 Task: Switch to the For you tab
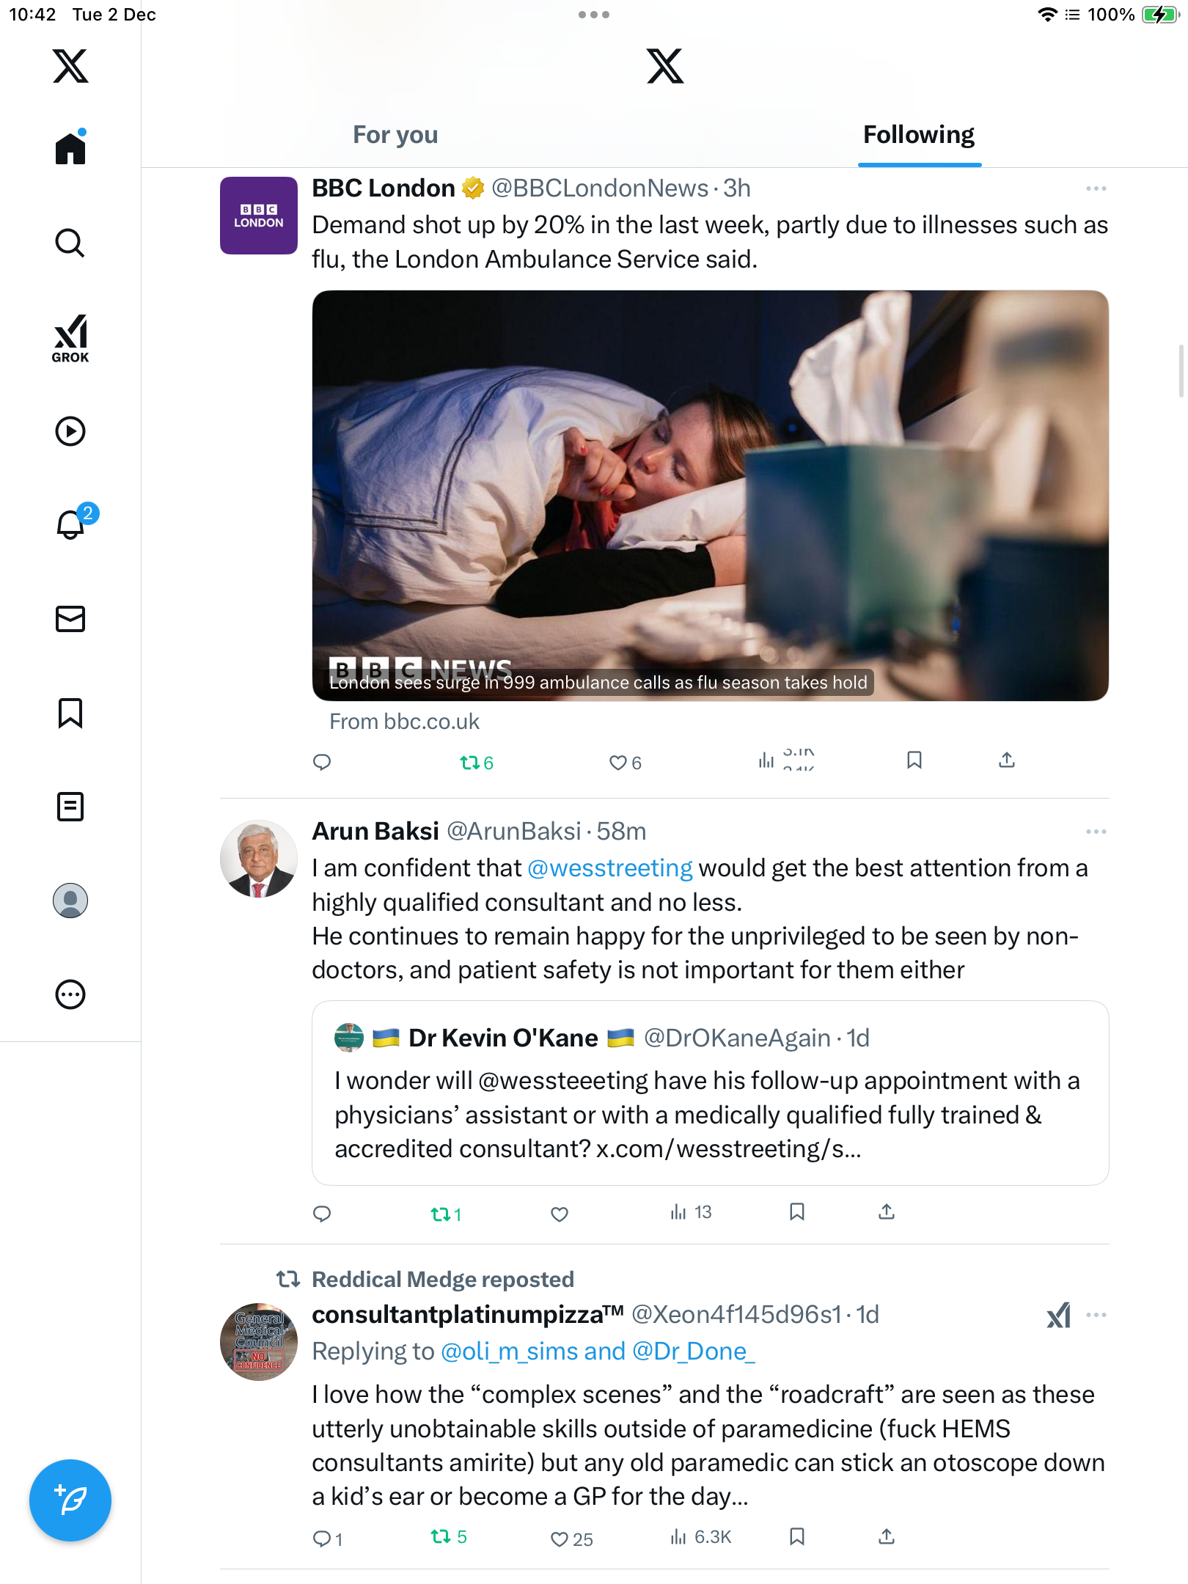click(x=395, y=135)
